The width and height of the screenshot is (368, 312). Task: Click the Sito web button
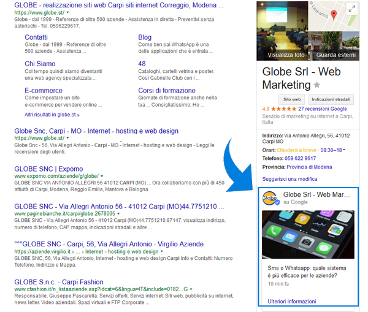coord(292,99)
